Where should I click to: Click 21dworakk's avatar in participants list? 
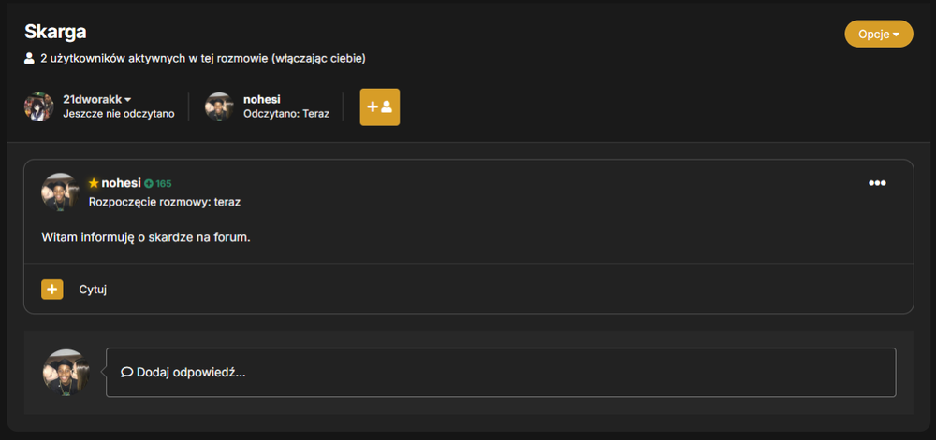[38, 106]
